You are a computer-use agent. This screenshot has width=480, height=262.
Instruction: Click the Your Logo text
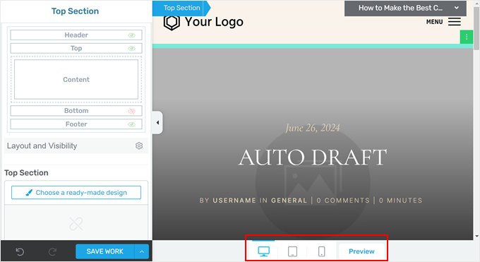click(x=214, y=22)
